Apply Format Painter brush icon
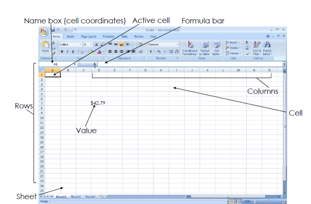 (x=54, y=53)
